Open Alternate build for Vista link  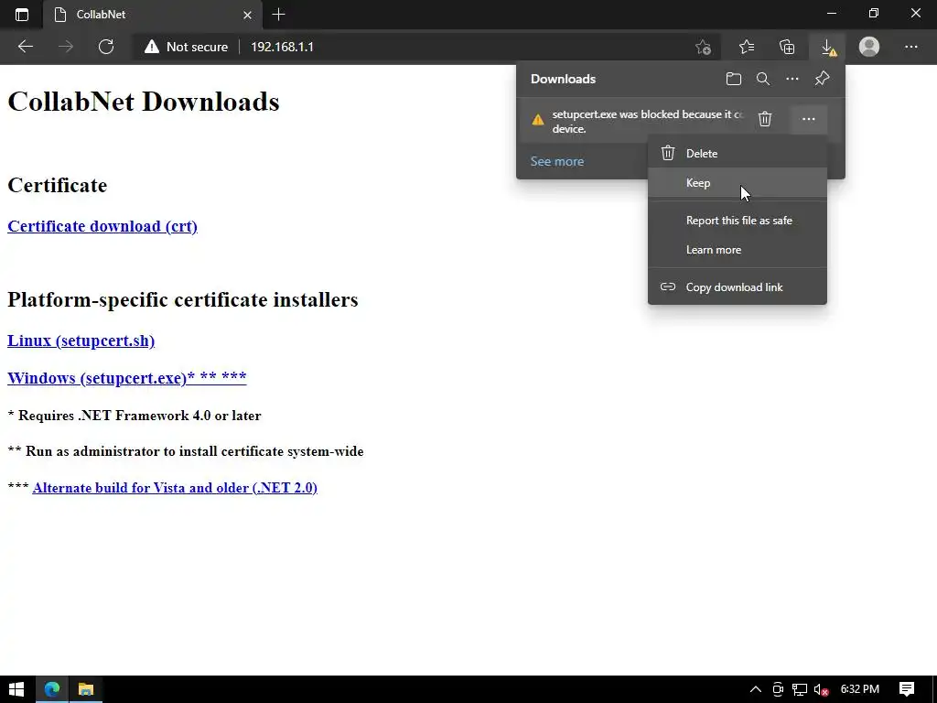click(x=175, y=488)
